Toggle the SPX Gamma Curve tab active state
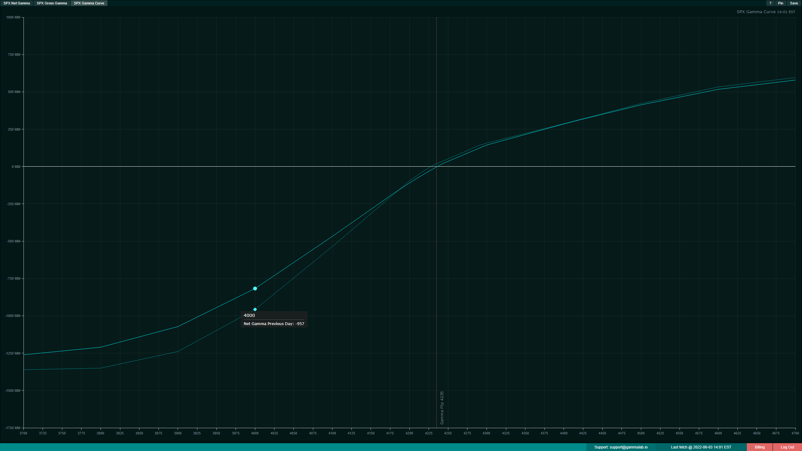 pos(89,3)
